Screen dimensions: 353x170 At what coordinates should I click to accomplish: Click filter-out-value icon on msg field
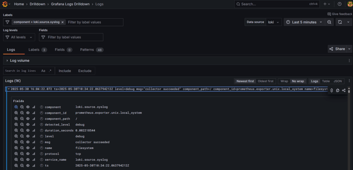coord(22,142)
